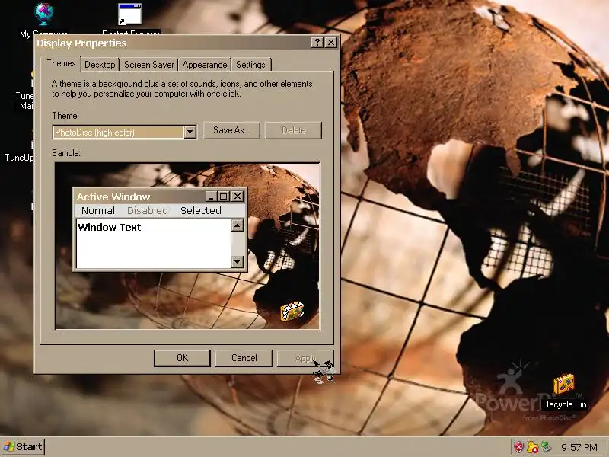Switch to the Screen Saver tab
The image size is (609, 457).
pyautogui.click(x=148, y=65)
